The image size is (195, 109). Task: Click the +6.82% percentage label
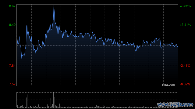[x=185, y=6]
